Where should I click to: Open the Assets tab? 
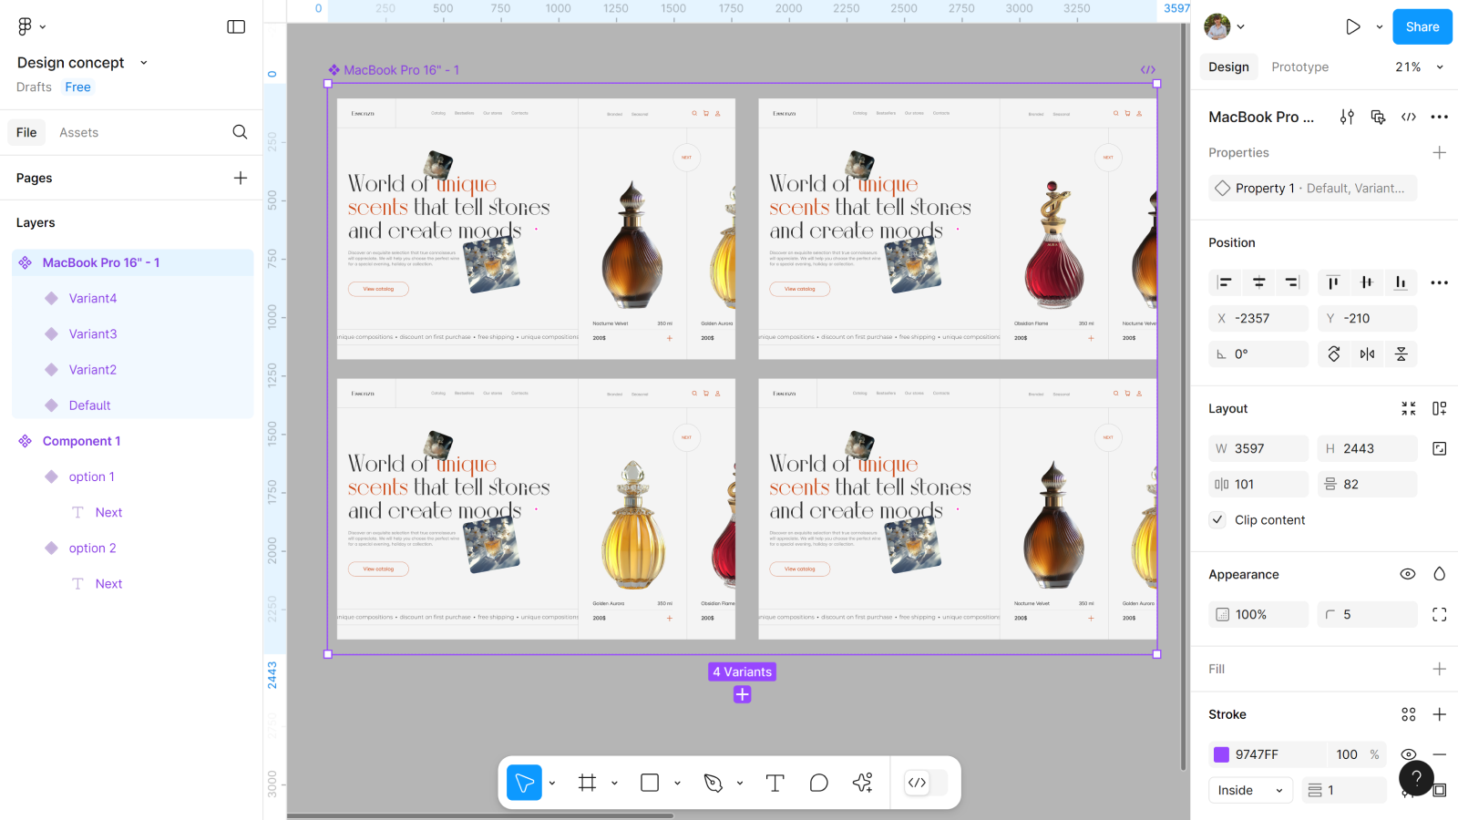[78, 133]
